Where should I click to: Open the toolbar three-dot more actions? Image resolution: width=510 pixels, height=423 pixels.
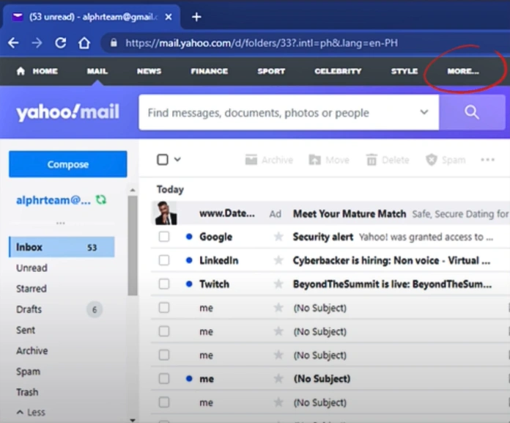pyautogui.click(x=487, y=160)
